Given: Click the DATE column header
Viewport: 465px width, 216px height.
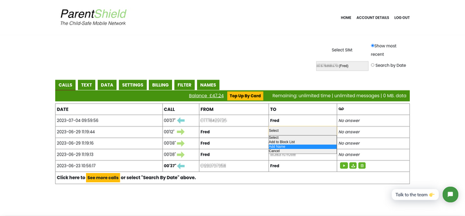Looking at the screenshot, I should 63,109.
